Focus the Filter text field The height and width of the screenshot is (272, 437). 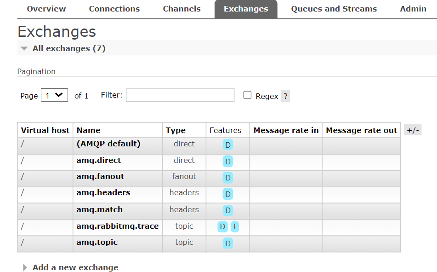pyautogui.click(x=180, y=95)
